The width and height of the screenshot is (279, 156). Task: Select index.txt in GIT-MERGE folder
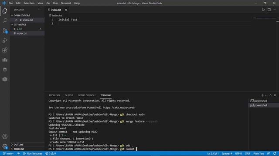tap(27, 33)
